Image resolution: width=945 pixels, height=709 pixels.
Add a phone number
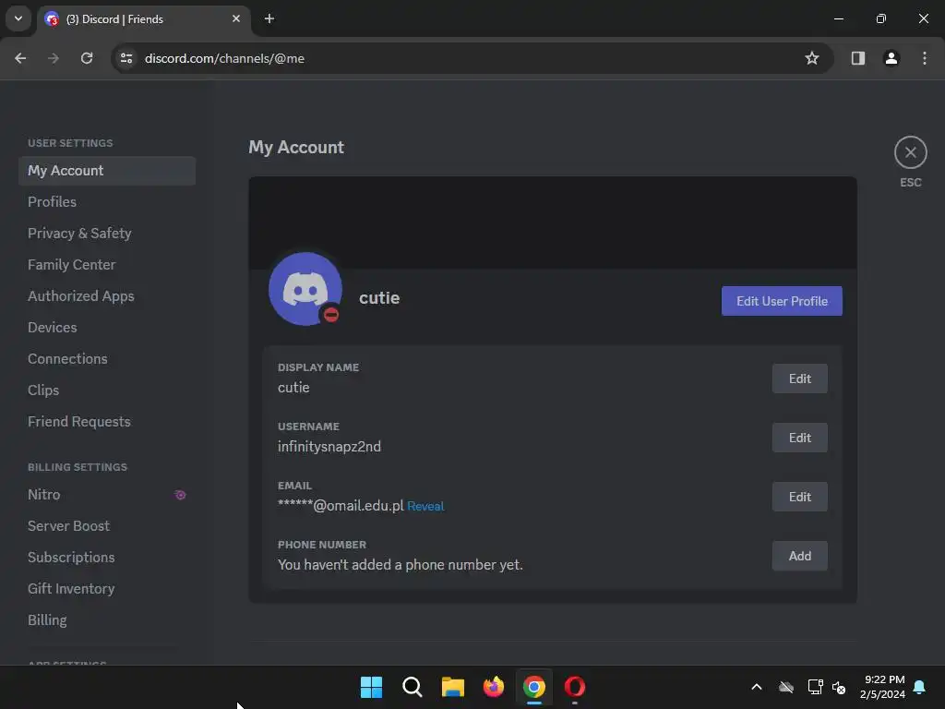(x=800, y=556)
